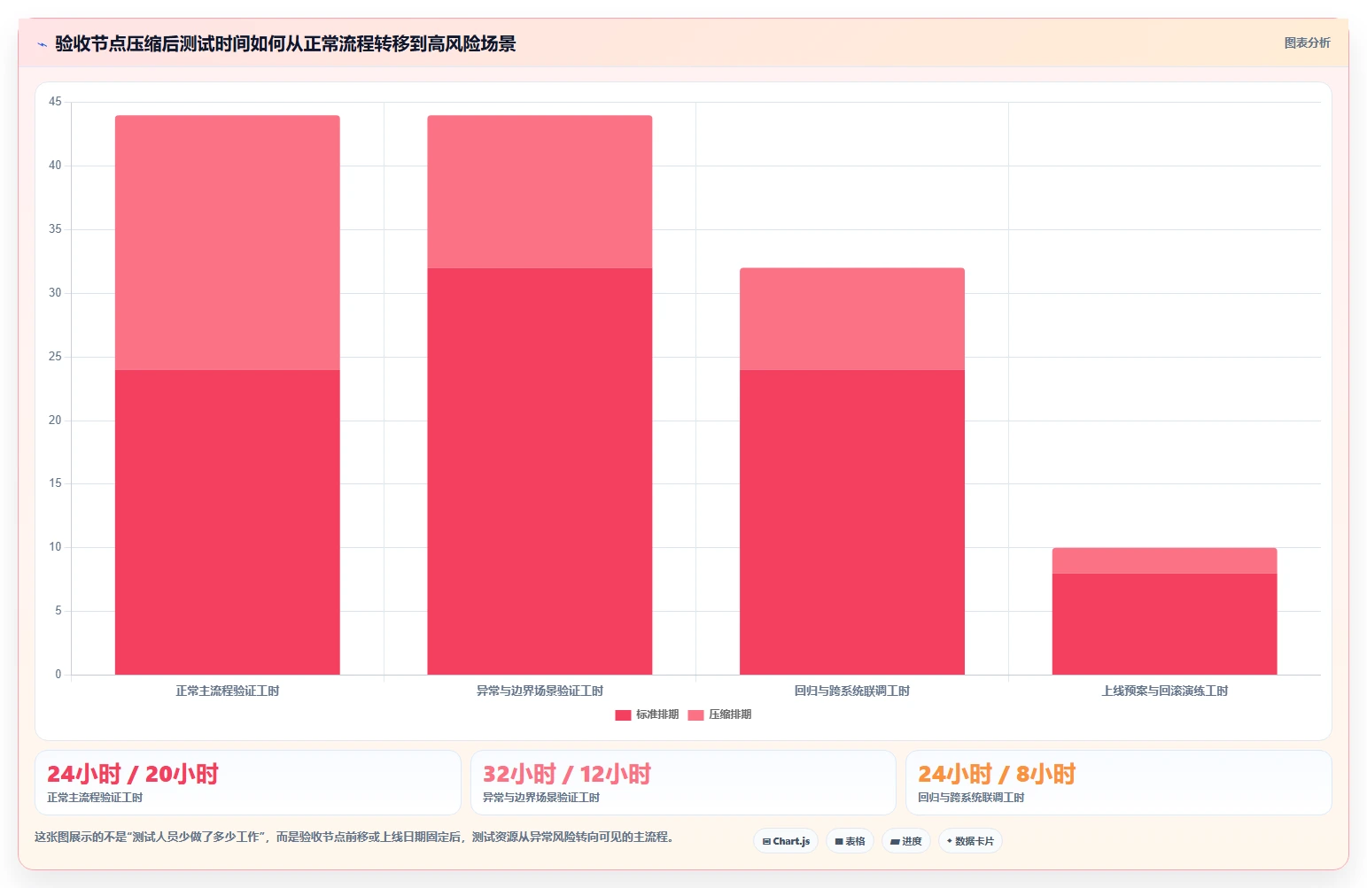Viewport: 1367px width, 888px height.
Task: Click the stat value 24小时 / 8小时
Action: coord(997,774)
